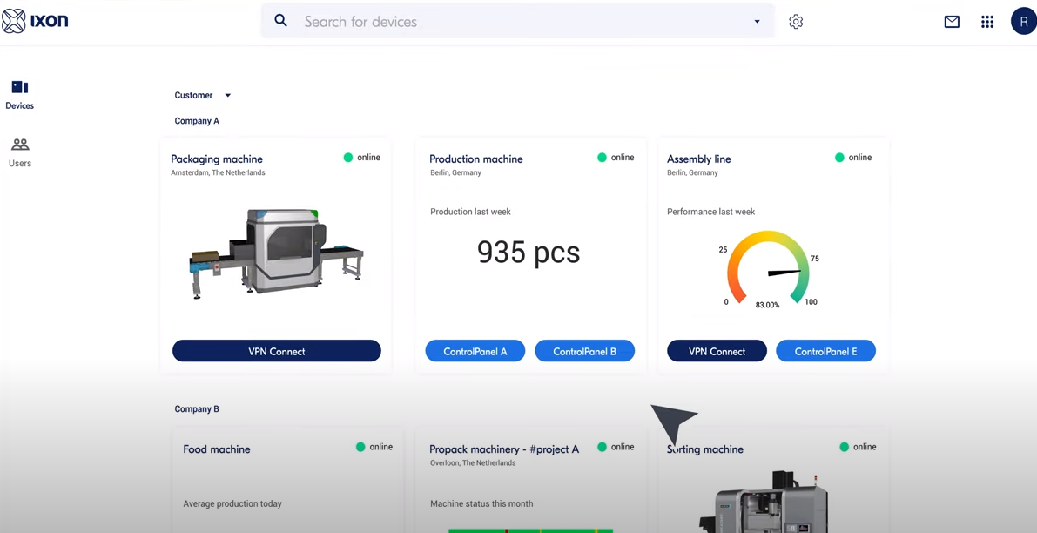Open the Production machine title
Image resolution: width=1037 pixels, height=533 pixels.
pos(476,159)
